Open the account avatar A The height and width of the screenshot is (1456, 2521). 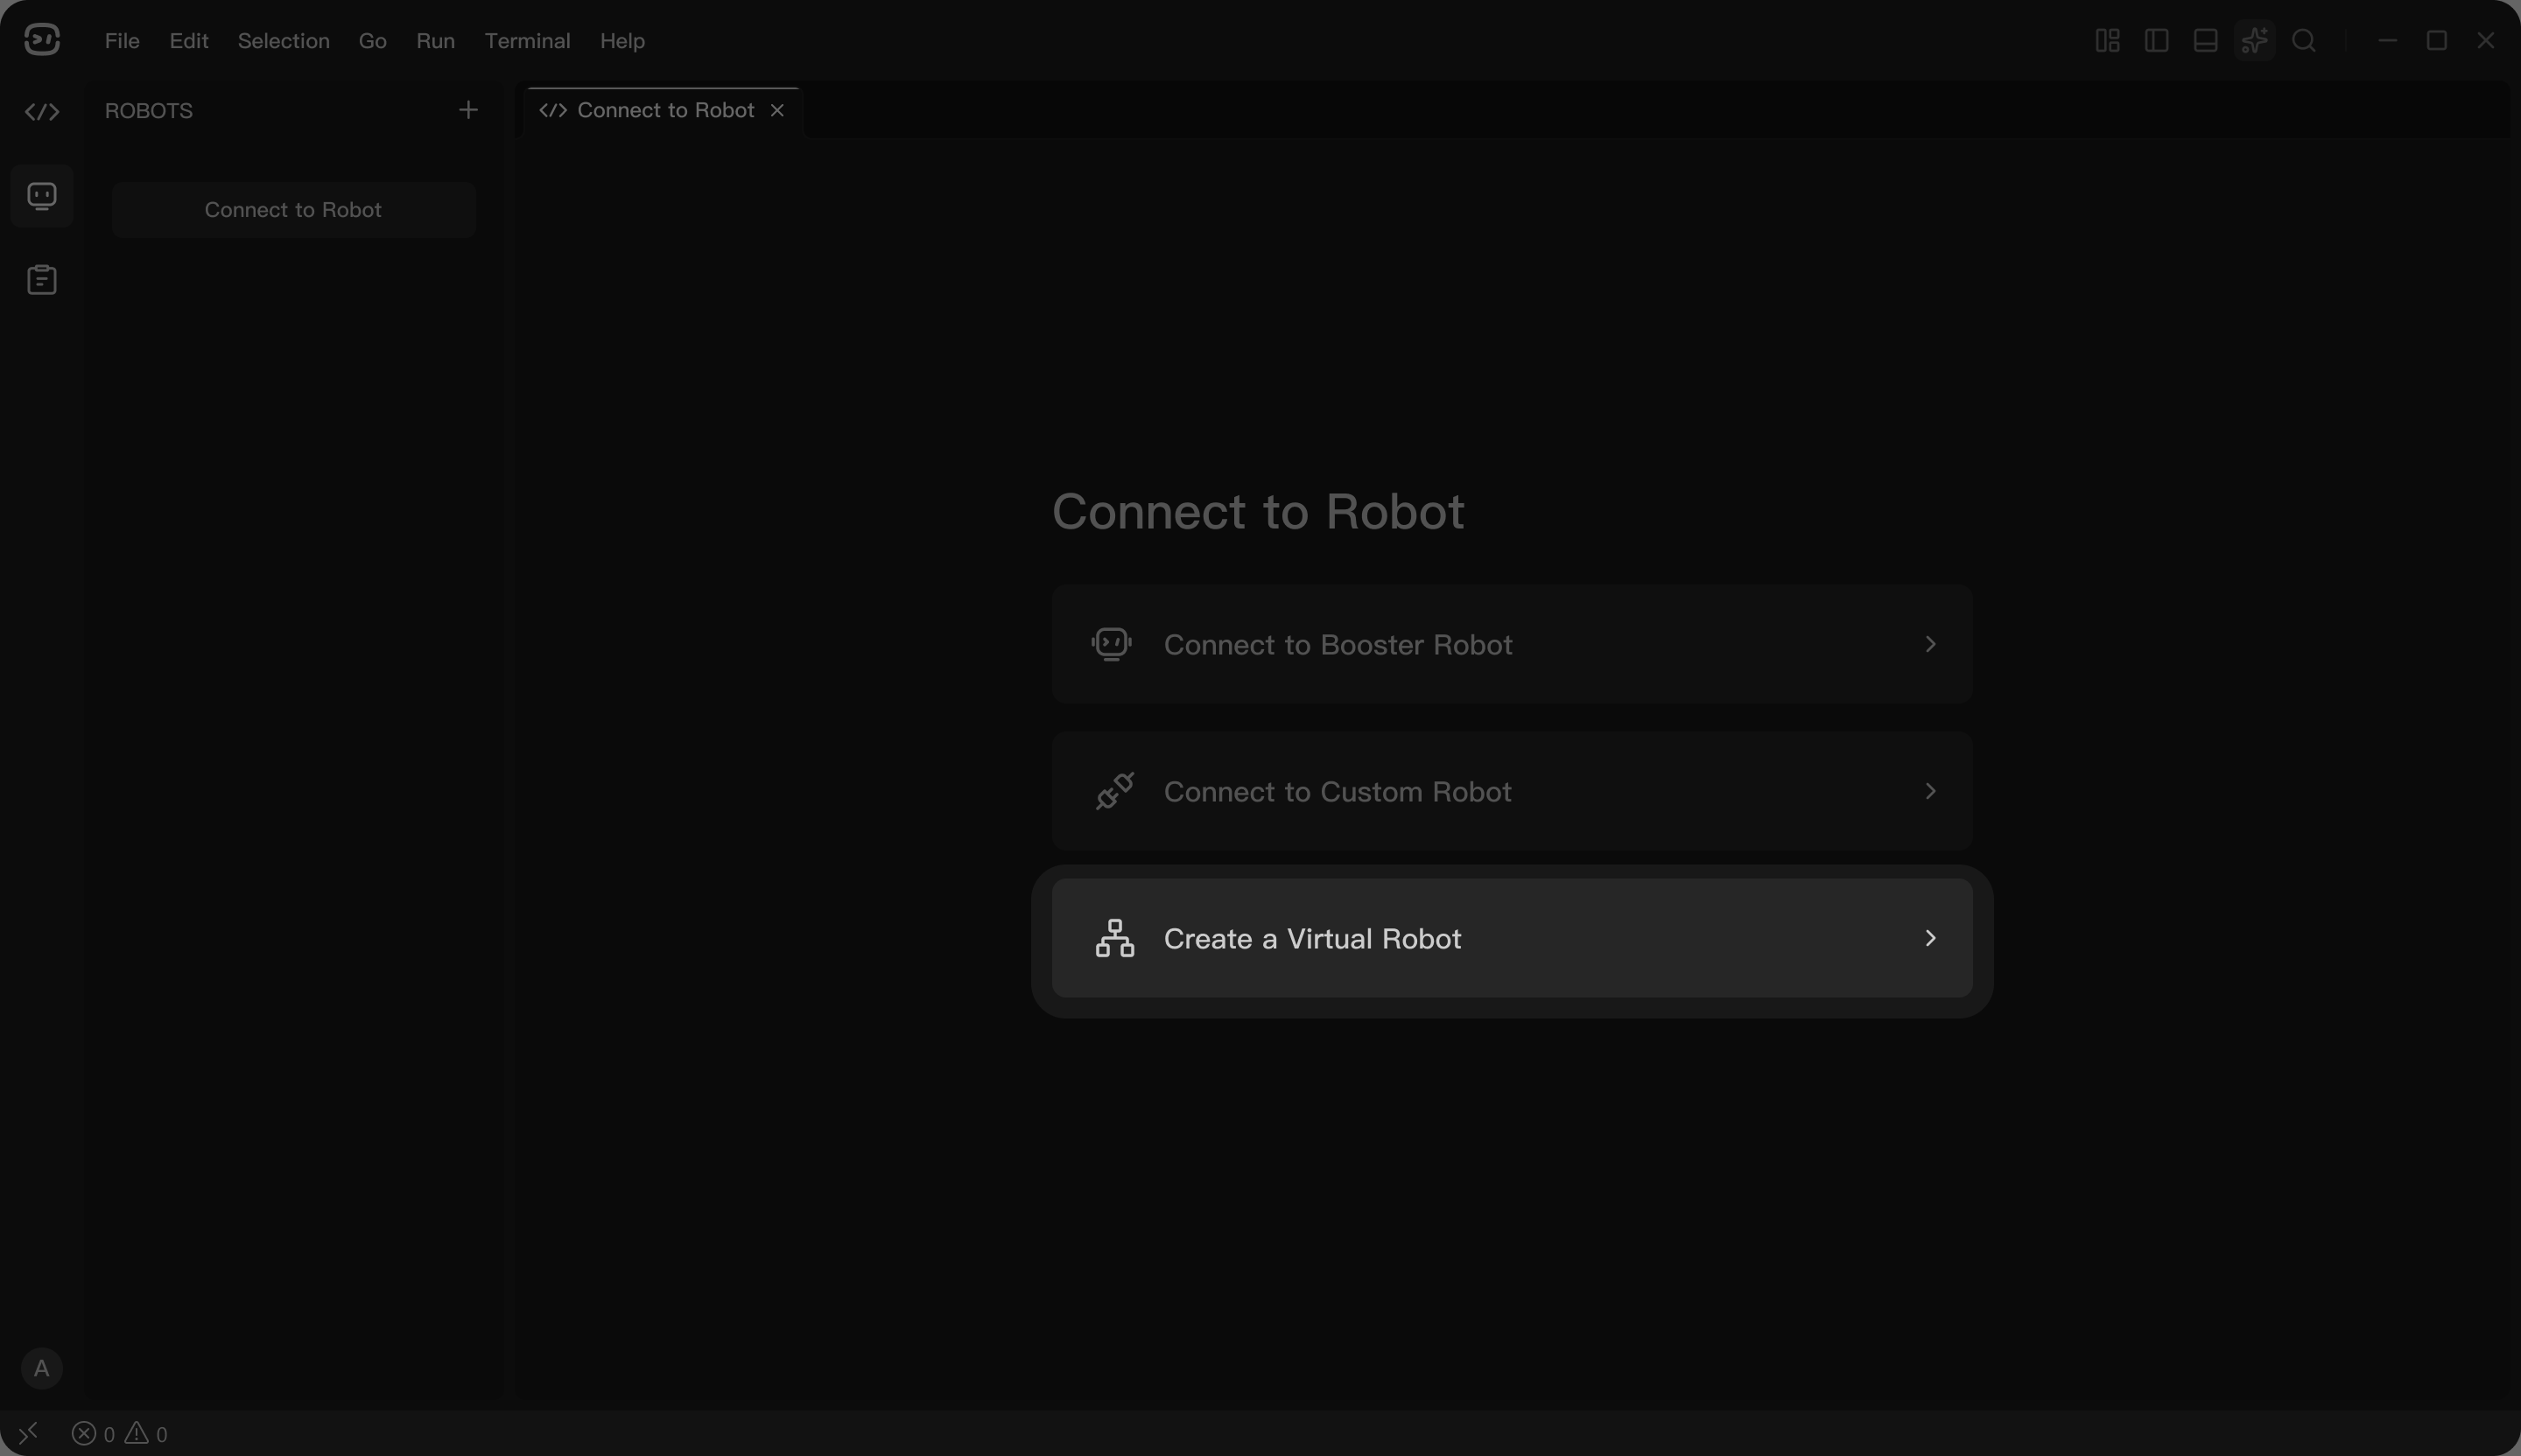click(42, 1368)
